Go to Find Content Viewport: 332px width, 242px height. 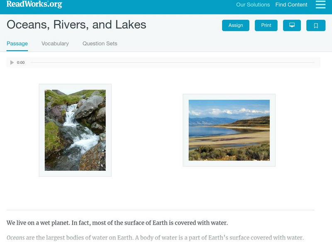(291, 5)
